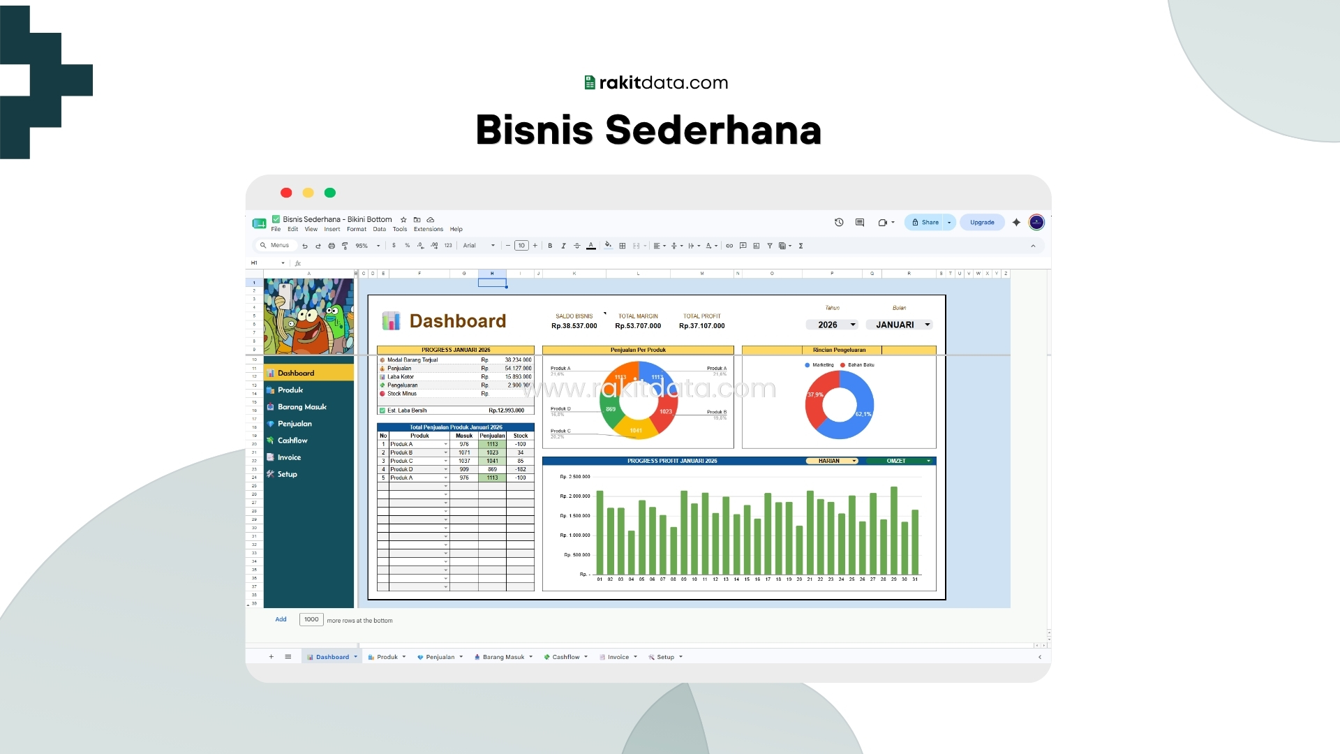Image resolution: width=1340 pixels, height=754 pixels.
Task: Check the cloud document status icon
Action: pos(431,219)
